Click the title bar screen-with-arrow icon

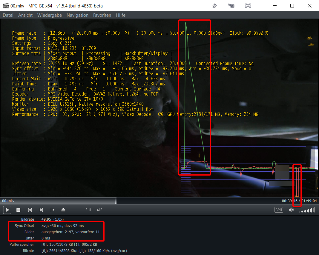(x=231, y=6)
